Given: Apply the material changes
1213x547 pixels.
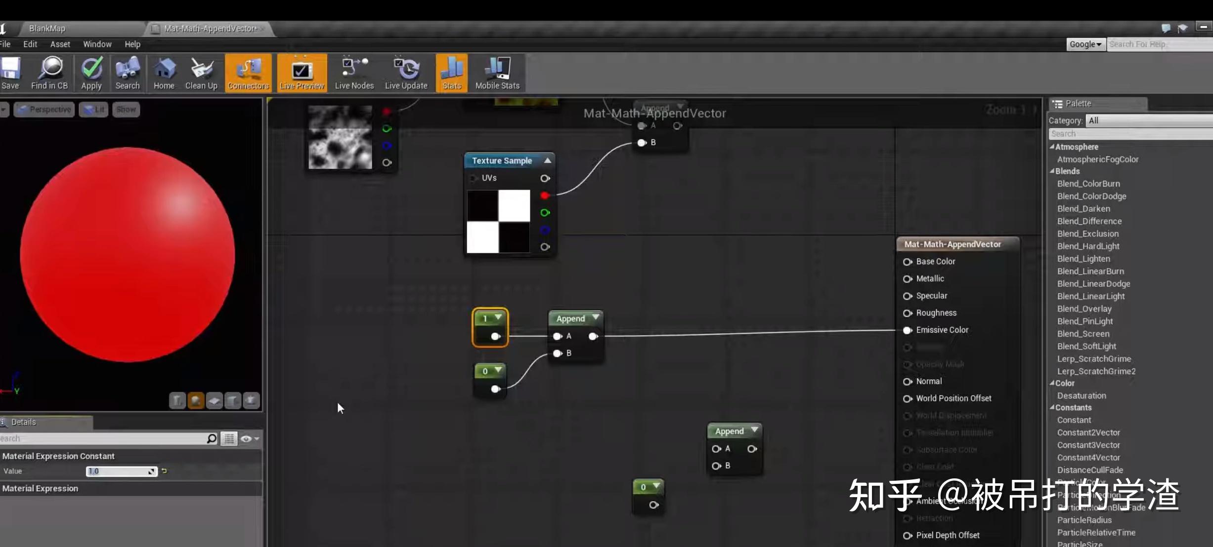Looking at the screenshot, I should coord(91,73).
